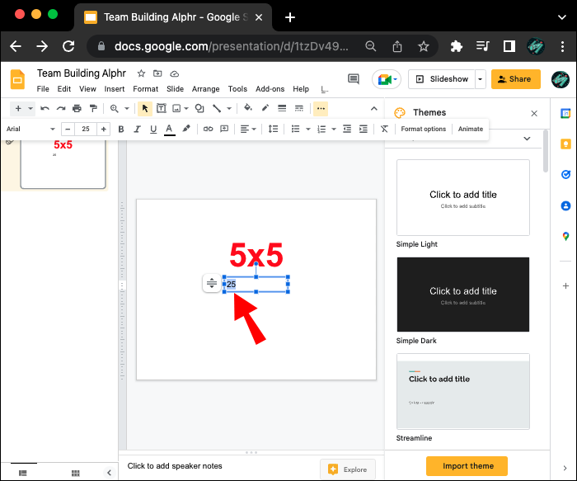Open the text Align dropdown
577x481 pixels.
pos(248,129)
